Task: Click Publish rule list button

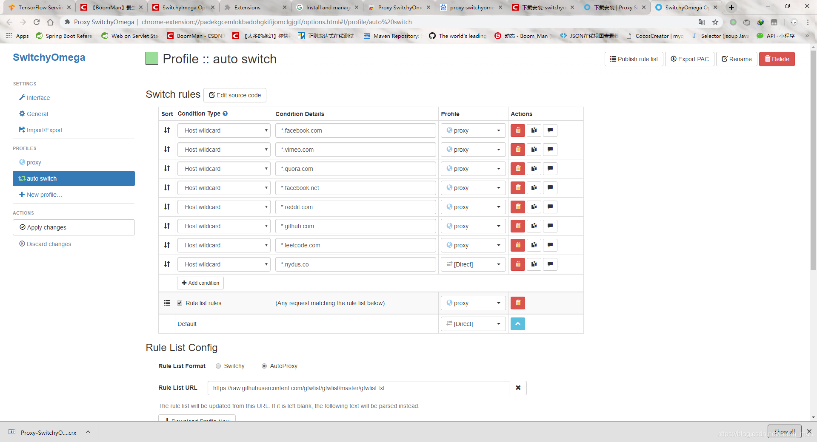Action: click(634, 59)
